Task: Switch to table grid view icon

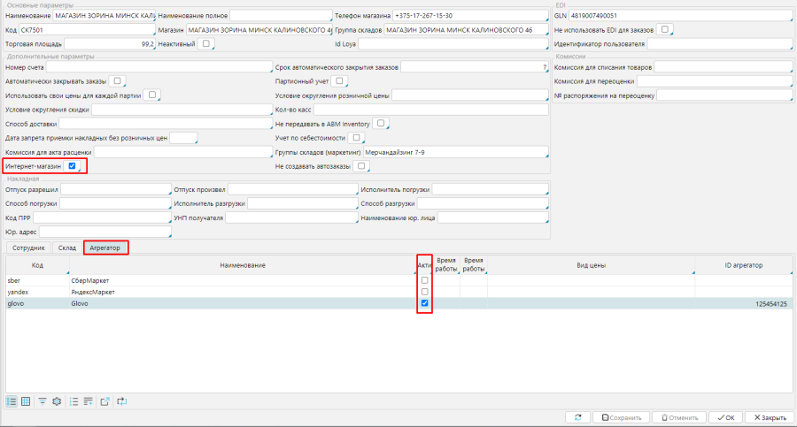Action: pos(26,401)
